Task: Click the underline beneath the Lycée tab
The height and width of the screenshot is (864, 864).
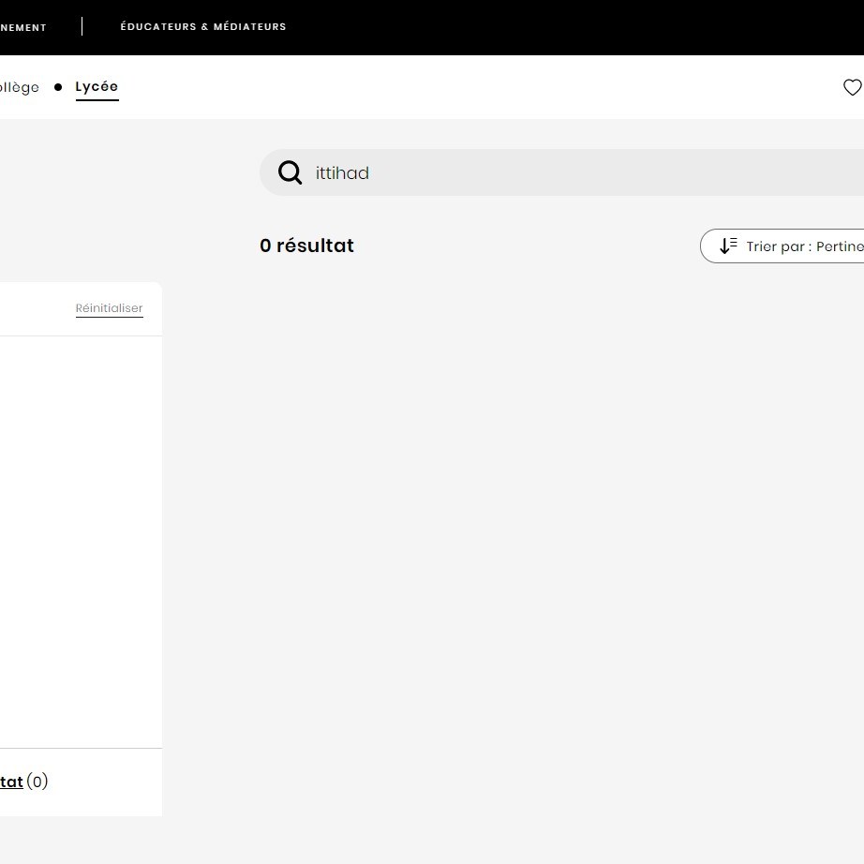Action: [x=97, y=100]
